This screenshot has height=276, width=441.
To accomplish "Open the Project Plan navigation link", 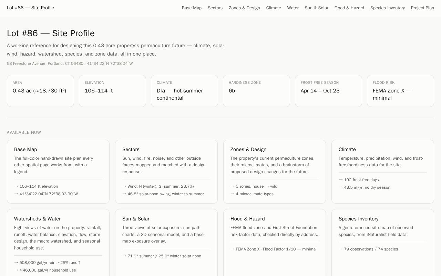I will point(422,8).
